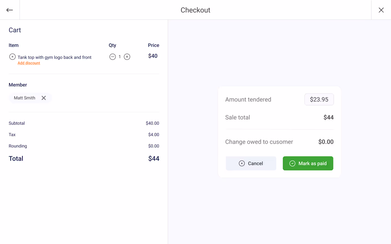This screenshot has width=391, height=244.
Task: Close the Checkout screen with the X icon
Action: click(x=381, y=10)
